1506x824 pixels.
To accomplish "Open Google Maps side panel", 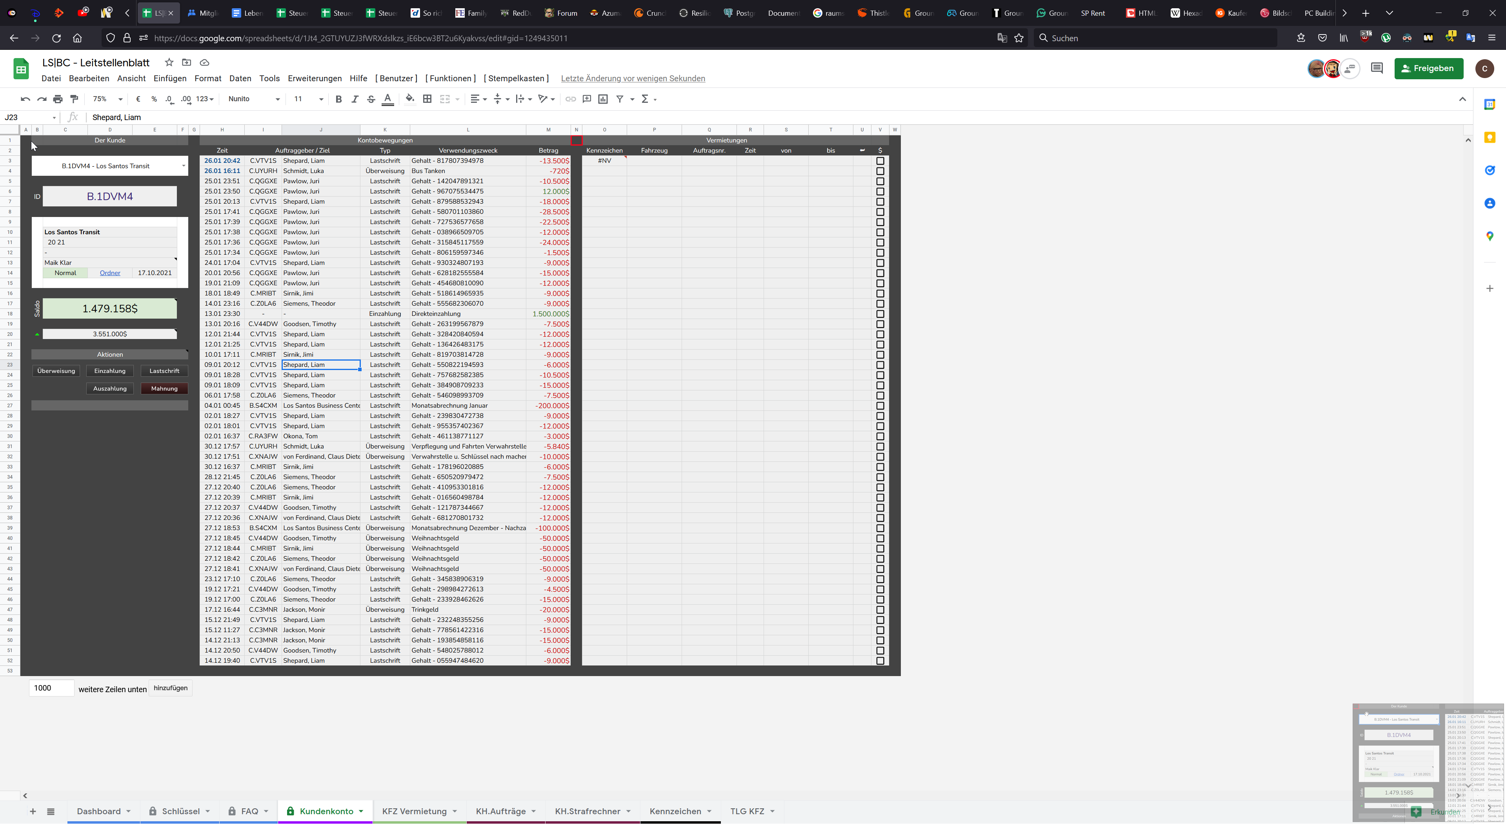I will (x=1490, y=236).
